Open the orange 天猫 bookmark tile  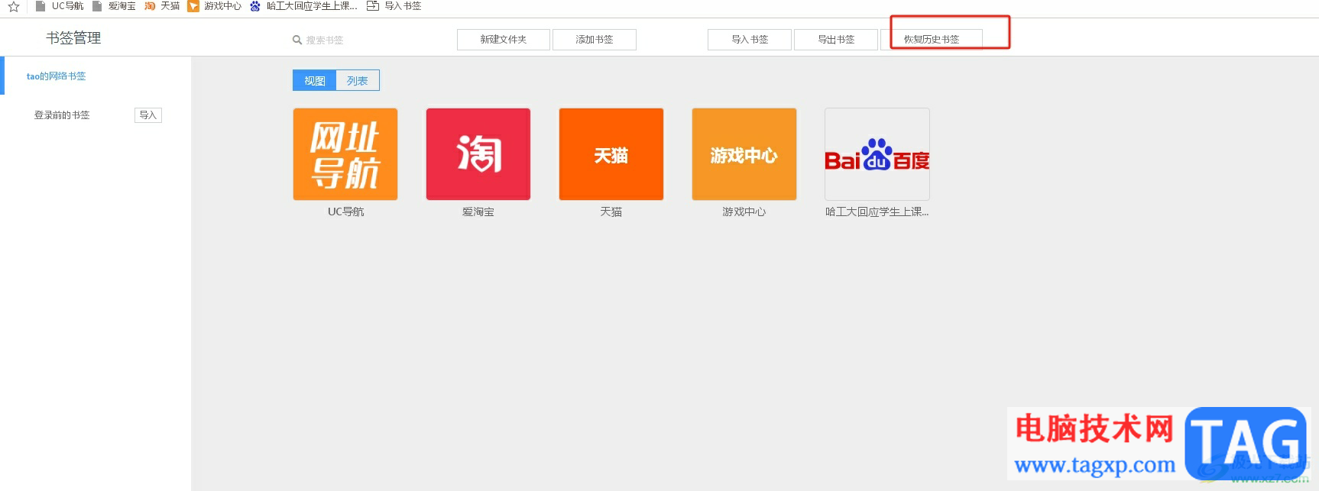(x=611, y=154)
